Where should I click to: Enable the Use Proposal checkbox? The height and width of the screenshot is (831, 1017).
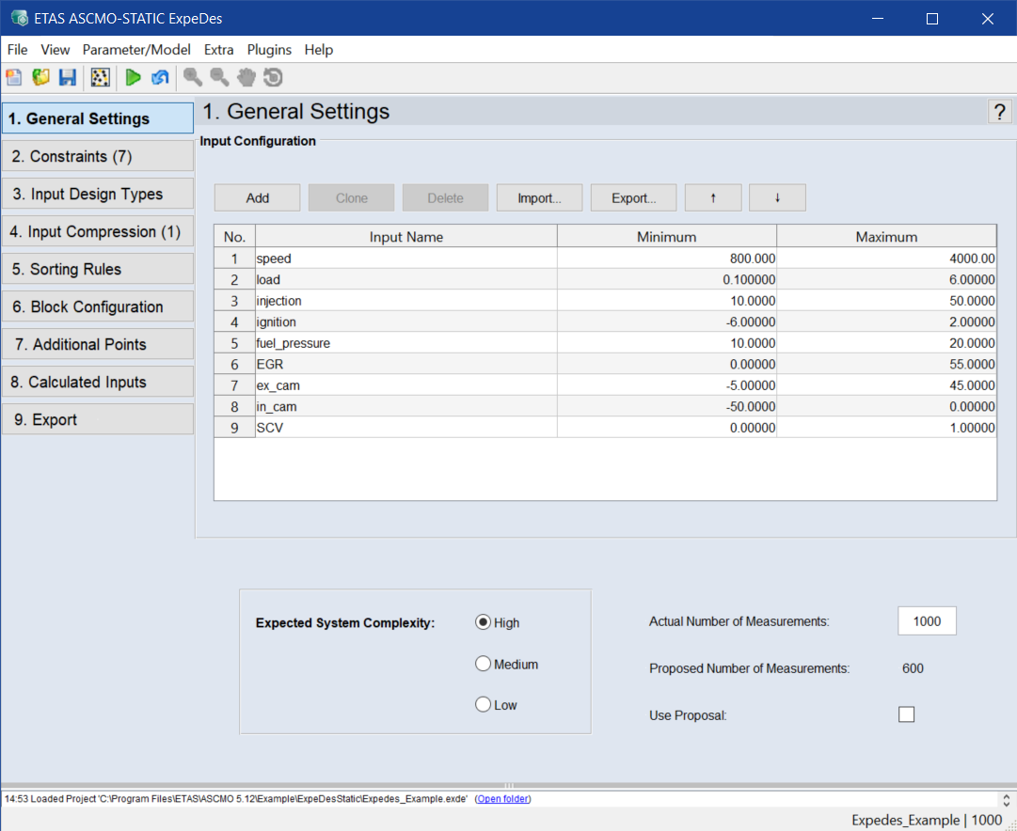coord(906,714)
